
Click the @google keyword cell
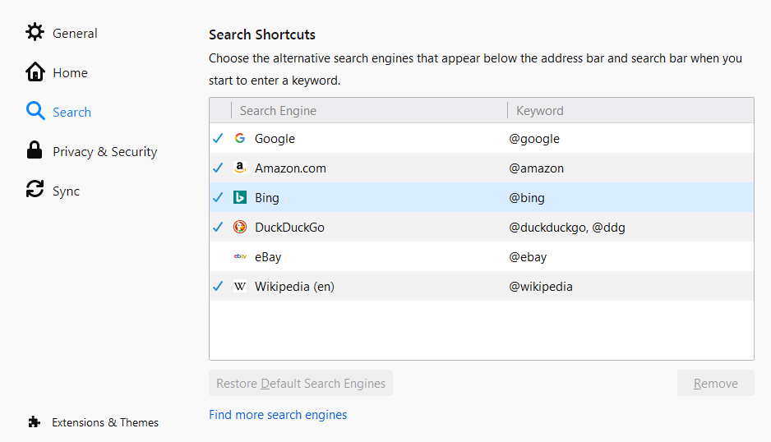[x=534, y=139]
